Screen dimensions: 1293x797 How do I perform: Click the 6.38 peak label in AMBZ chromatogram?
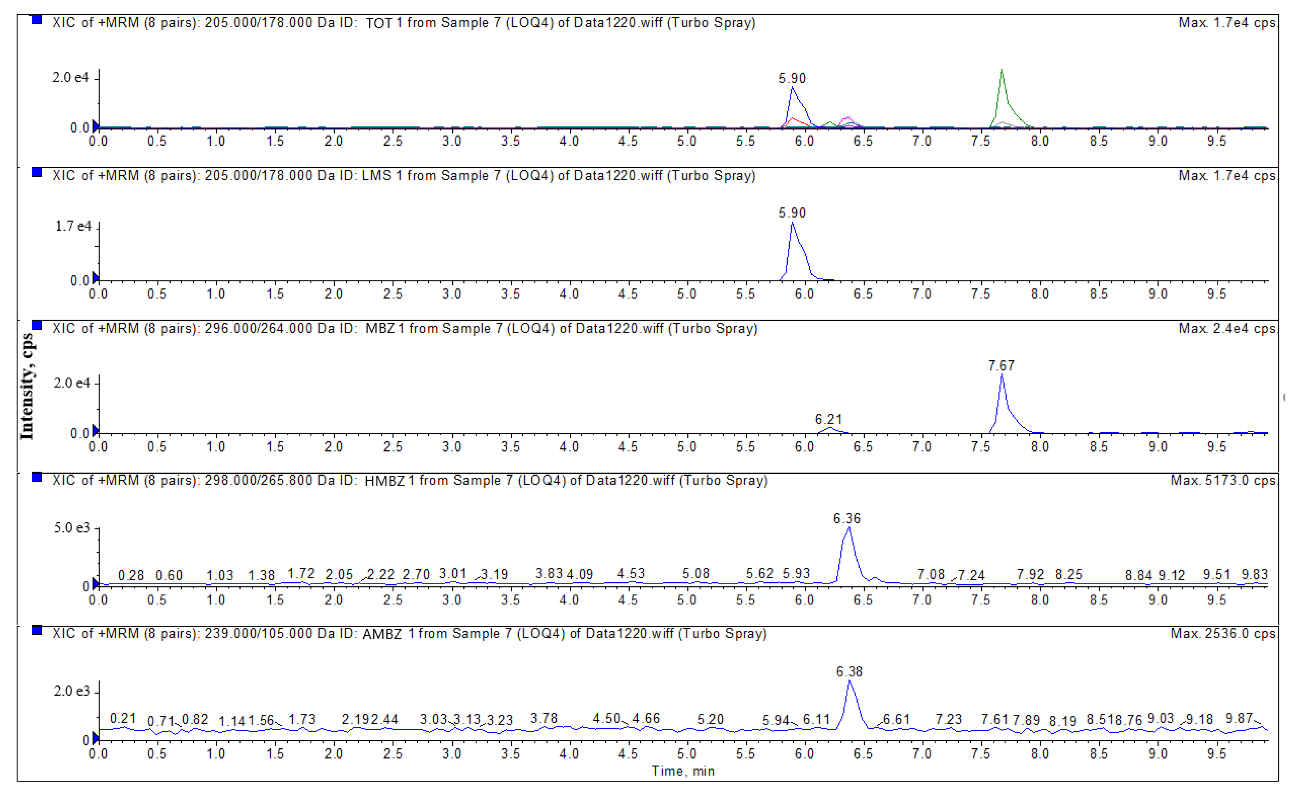click(849, 671)
